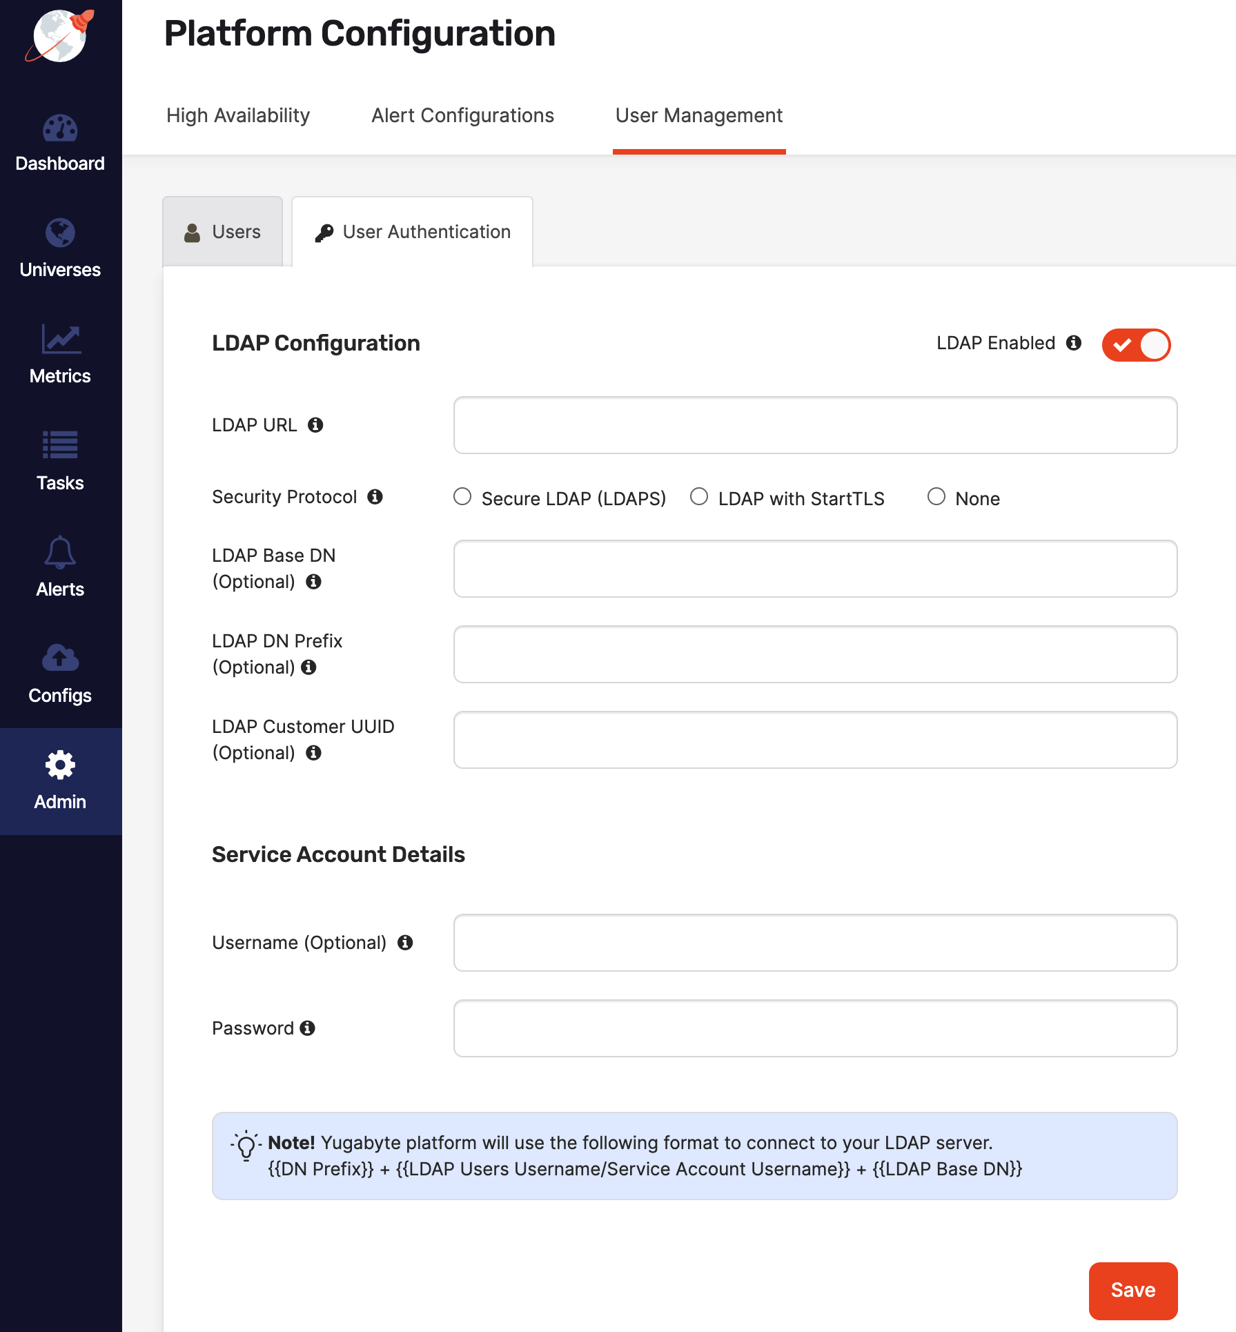
Task: Click info icon beside Security Protocol
Action: pos(375,497)
